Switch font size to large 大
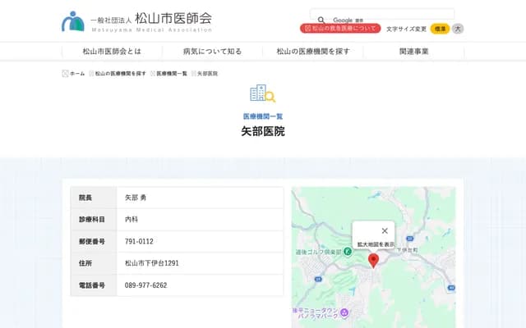 click(x=458, y=29)
